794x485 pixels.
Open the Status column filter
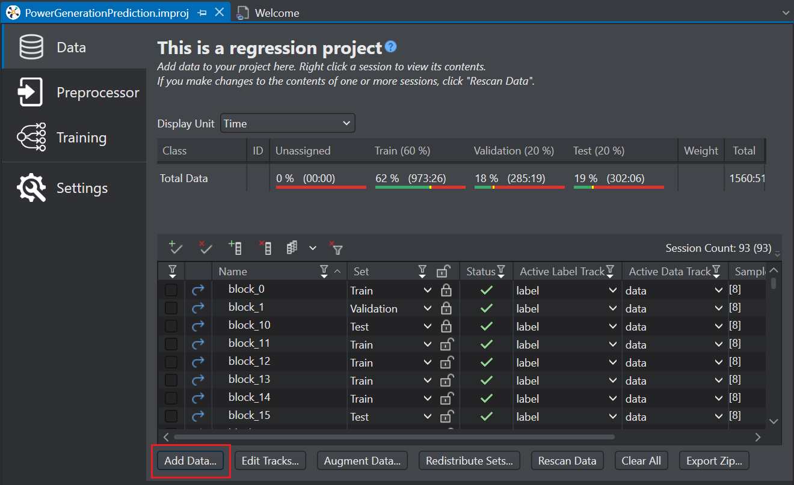[x=501, y=271]
